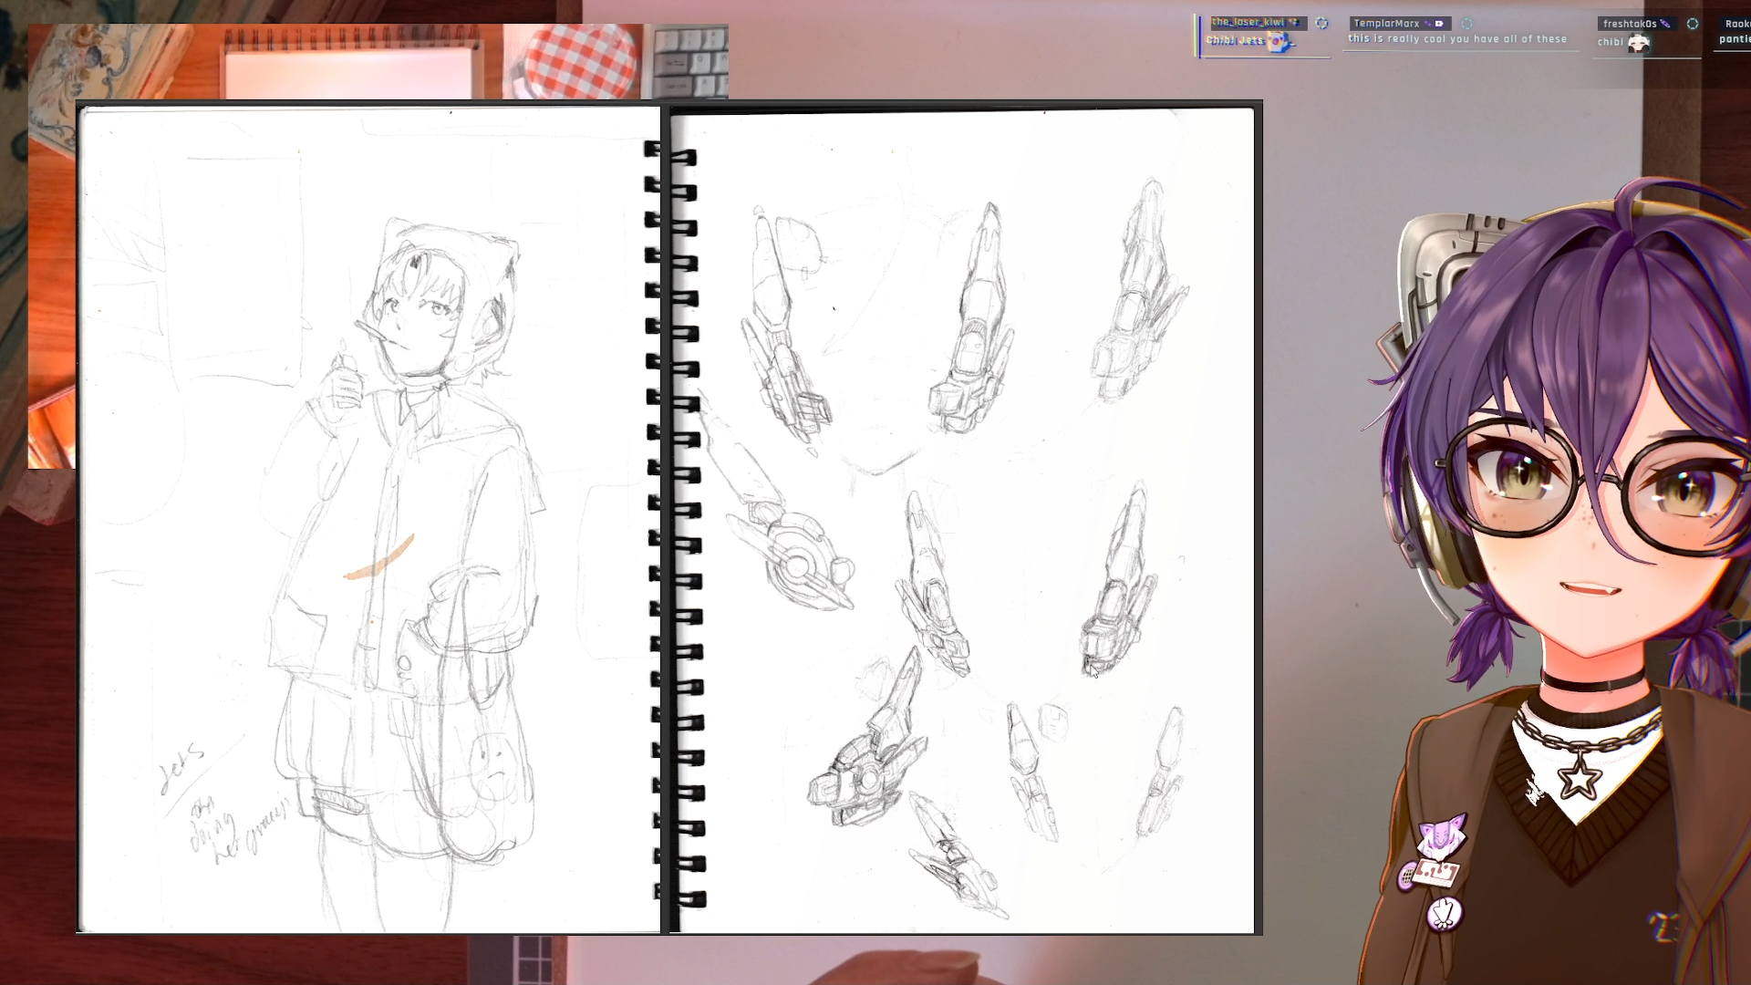Screen dimensions: 1751x985
Task: Click the purple cat pin on avatar's jacket
Action: coord(1443,836)
